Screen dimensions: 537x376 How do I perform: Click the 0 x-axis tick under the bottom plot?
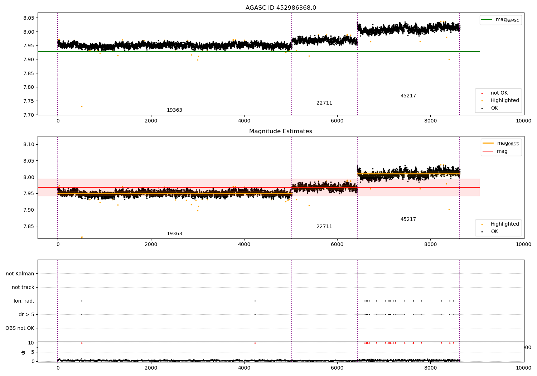pos(58,368)
